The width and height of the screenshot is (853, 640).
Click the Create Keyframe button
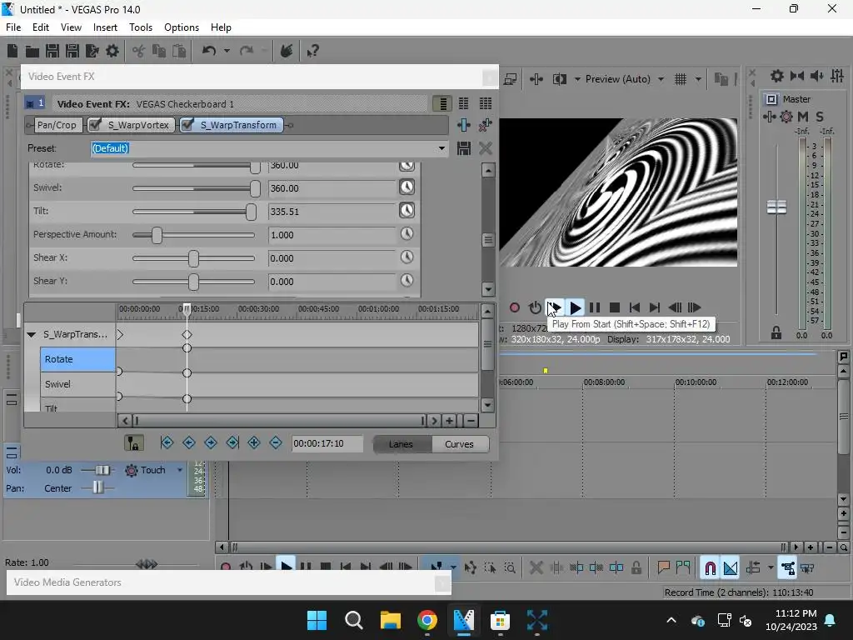tap(254, 443)
